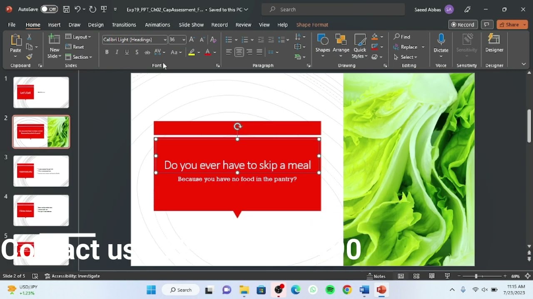Switch to the Animations tab
This screenshot has height=299, width=533.
tap(157, 25)
